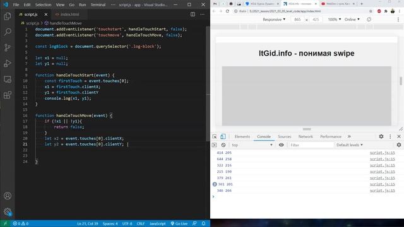Click Ln 21, Col 39 in status bar
The height and width of the screenshot is (227, 404).
pos(87,224)
